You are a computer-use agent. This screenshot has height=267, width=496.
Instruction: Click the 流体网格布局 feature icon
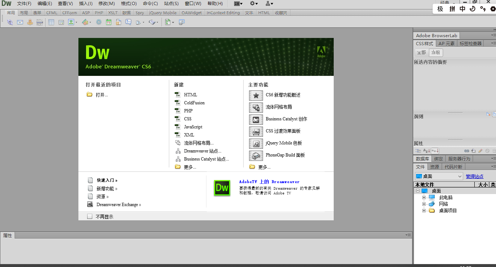(256, 107)
